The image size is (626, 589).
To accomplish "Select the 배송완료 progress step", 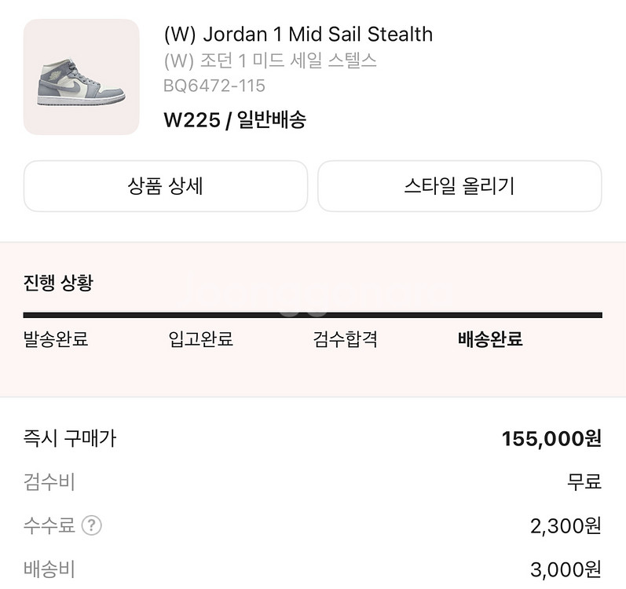I will coord(490,339).
